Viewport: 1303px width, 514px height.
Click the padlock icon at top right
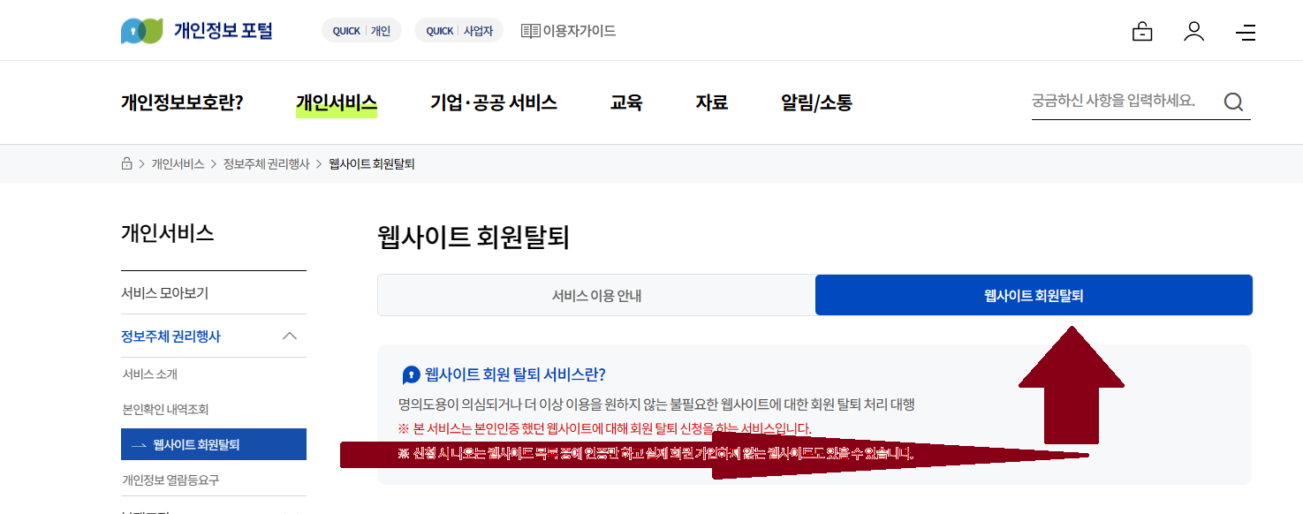[1142, 30]
